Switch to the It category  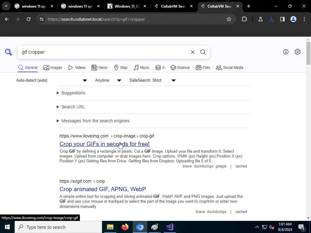[x=160, y=68]
